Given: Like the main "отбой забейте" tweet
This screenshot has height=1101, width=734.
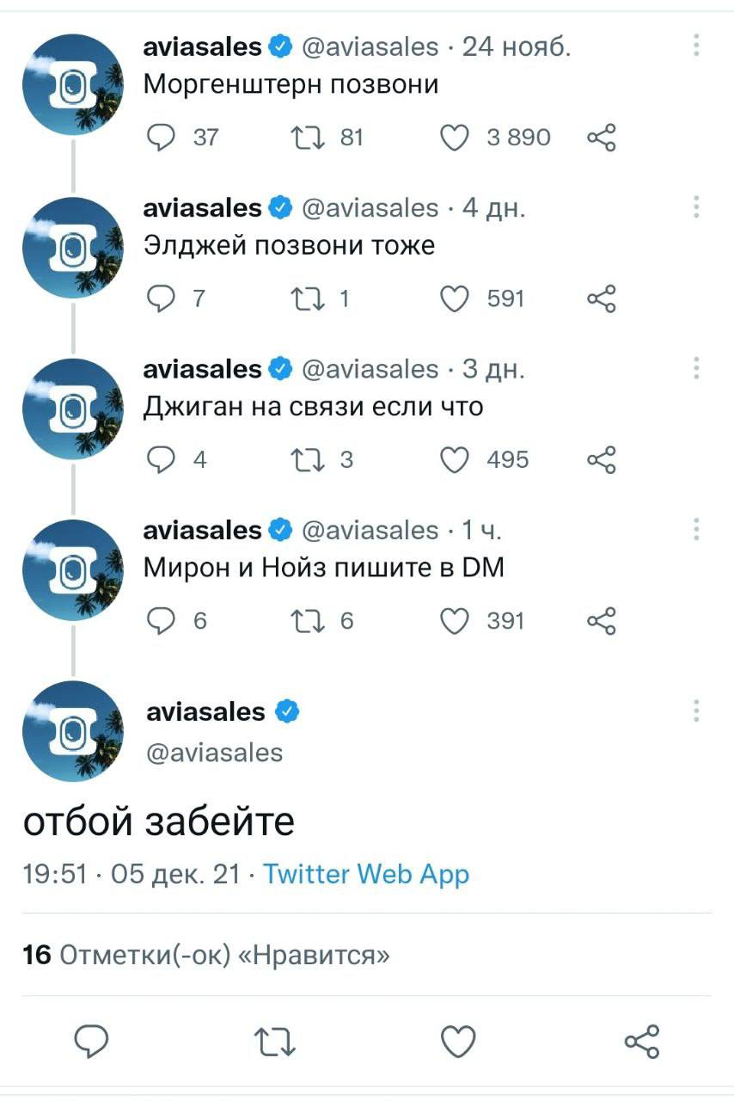Looking at the screenshot, I should [458, 1043].
